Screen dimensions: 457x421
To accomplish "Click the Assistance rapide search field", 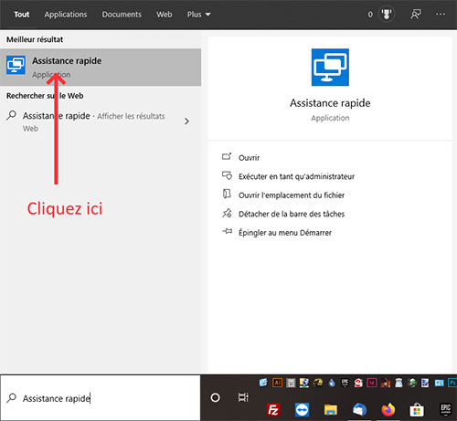I will 101,398.
